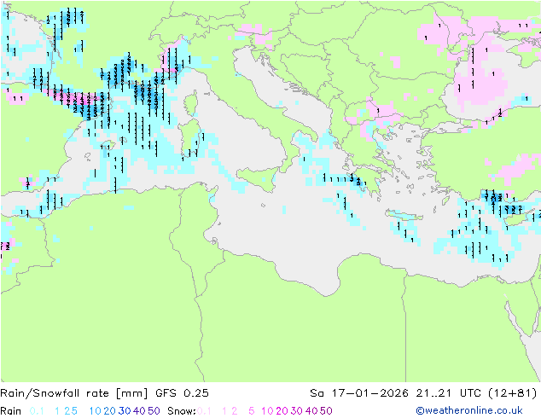Click the 'Rain' legend label

(x=11, y=411)
